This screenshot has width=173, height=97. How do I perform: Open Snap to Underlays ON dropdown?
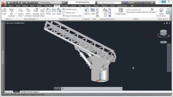pos(73,16)
